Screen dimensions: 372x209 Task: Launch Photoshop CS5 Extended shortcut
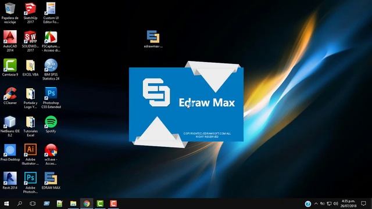click(x=51, y=98)
